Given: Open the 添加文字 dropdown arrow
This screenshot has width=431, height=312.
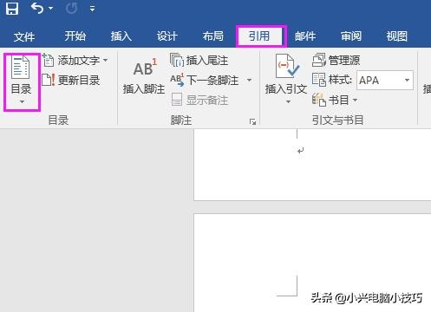Looking at the screenshot, I should [106, 60].
